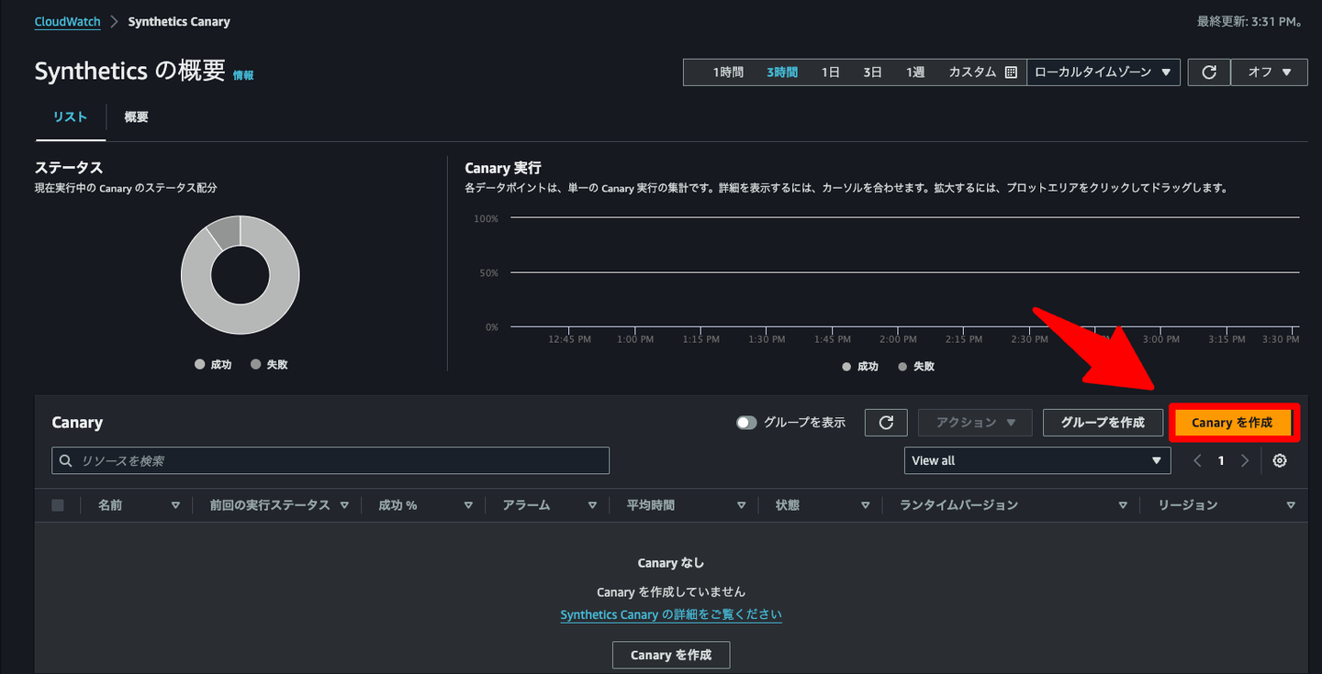Click the 失敗 legend swatch under donut chart

tap(256, 365)
